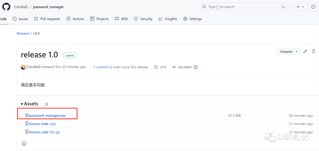
Task: Switch to the Projects tab
Action: [x=100, y=19]
